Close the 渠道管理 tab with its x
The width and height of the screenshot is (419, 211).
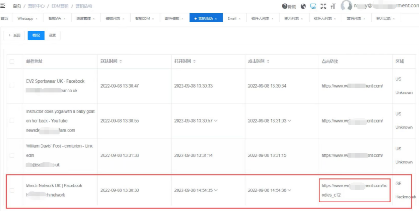(x=94, y=19)
